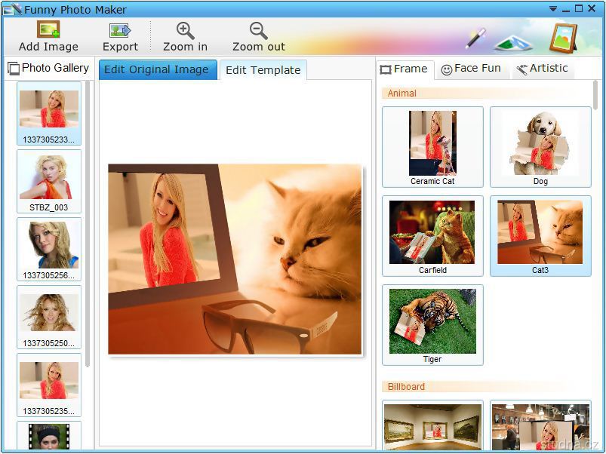Select the Frame tab
This screenshot has width=606, height=454.
click(405, 69)
